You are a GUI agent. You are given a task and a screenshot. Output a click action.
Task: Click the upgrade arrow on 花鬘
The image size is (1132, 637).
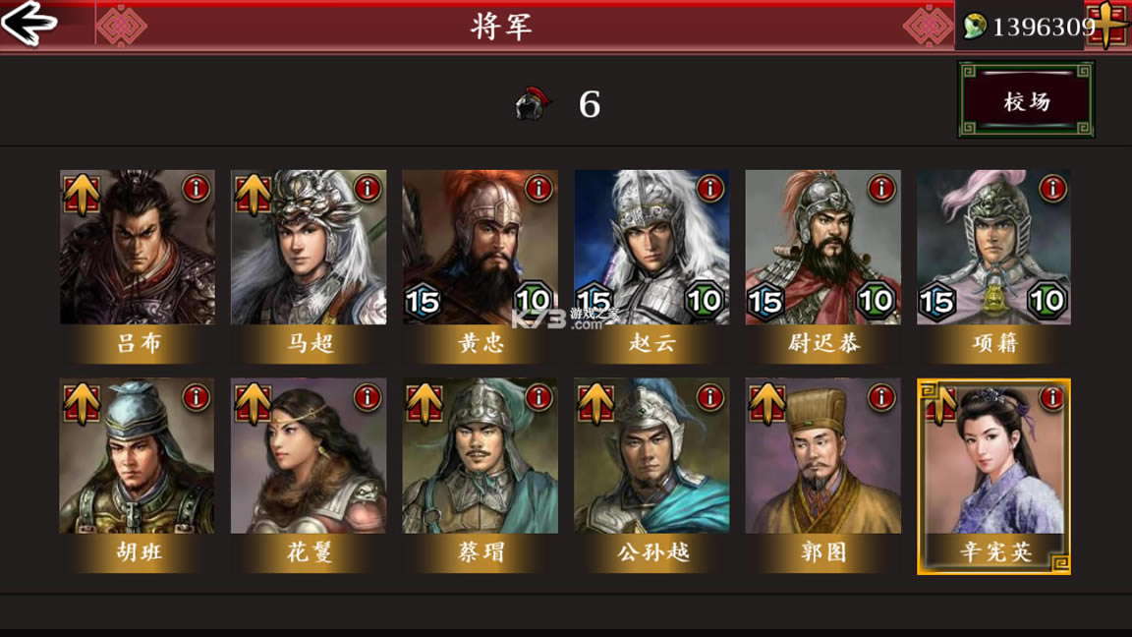(253, 403)
